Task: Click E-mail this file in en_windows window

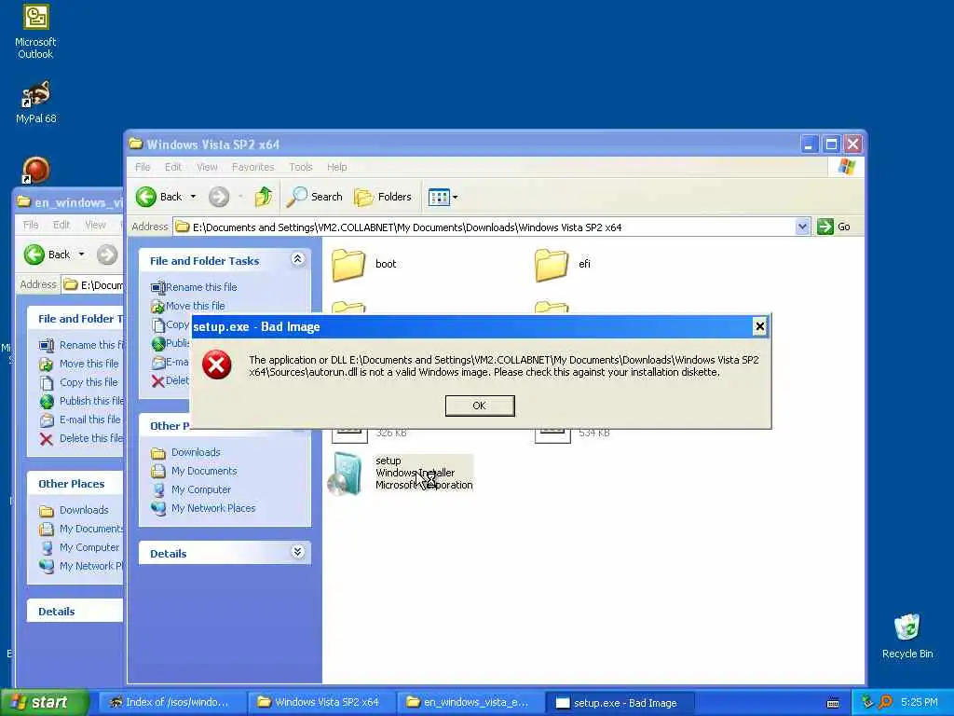Action: pyautogui.click(x=80, y=420)
